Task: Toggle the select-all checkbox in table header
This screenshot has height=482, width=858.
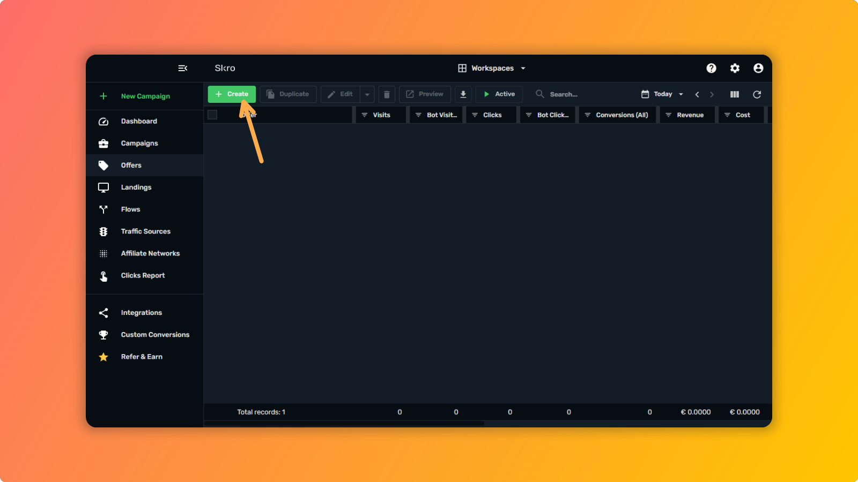Action: (x=212, y=115)
